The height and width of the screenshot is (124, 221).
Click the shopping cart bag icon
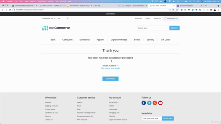point(165,18)
